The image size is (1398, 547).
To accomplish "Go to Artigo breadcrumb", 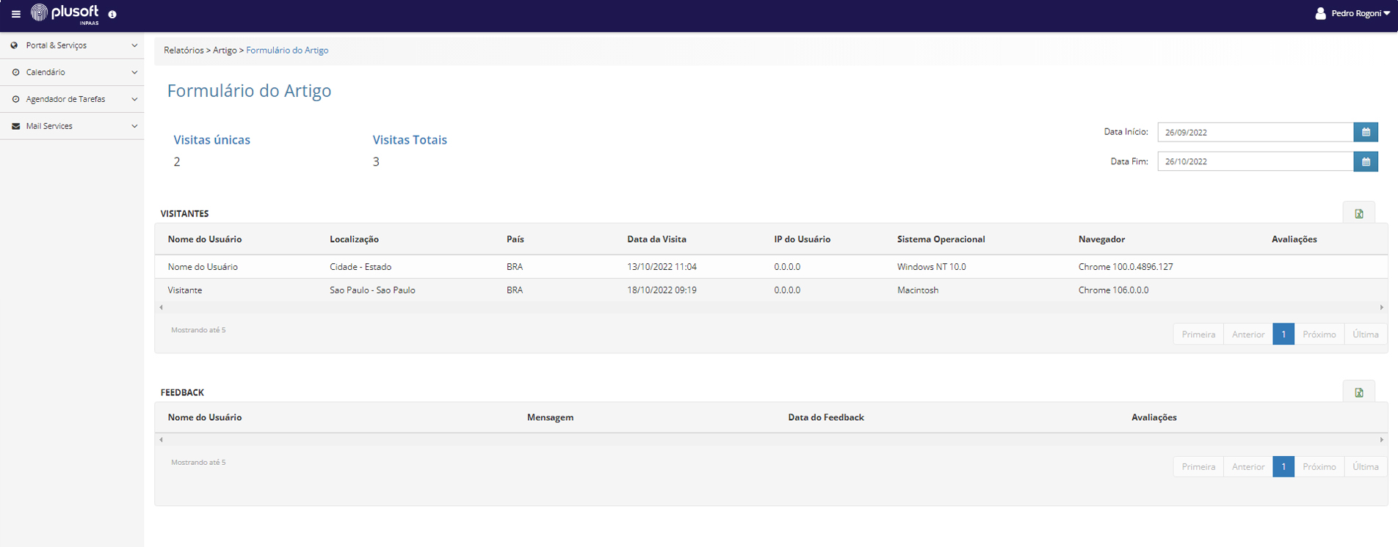I will (225, 50).
